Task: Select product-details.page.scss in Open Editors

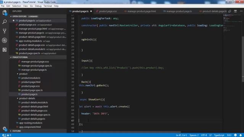Action: click(38, 45)
